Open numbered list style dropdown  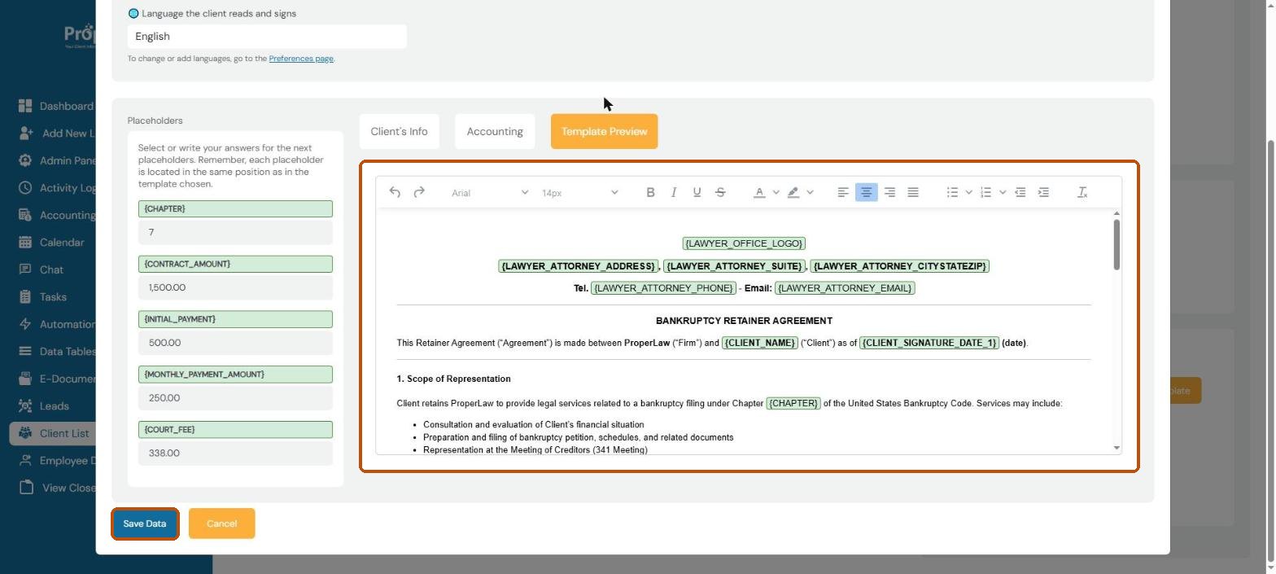(x=1003, y=192)
